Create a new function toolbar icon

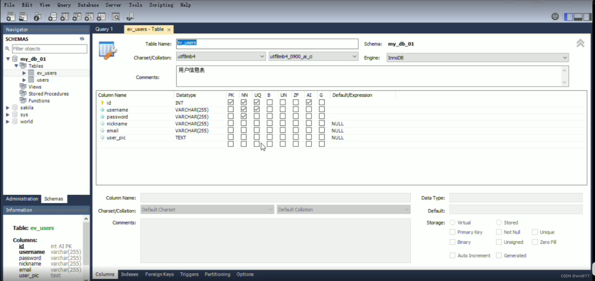click(x=101, y=17)
